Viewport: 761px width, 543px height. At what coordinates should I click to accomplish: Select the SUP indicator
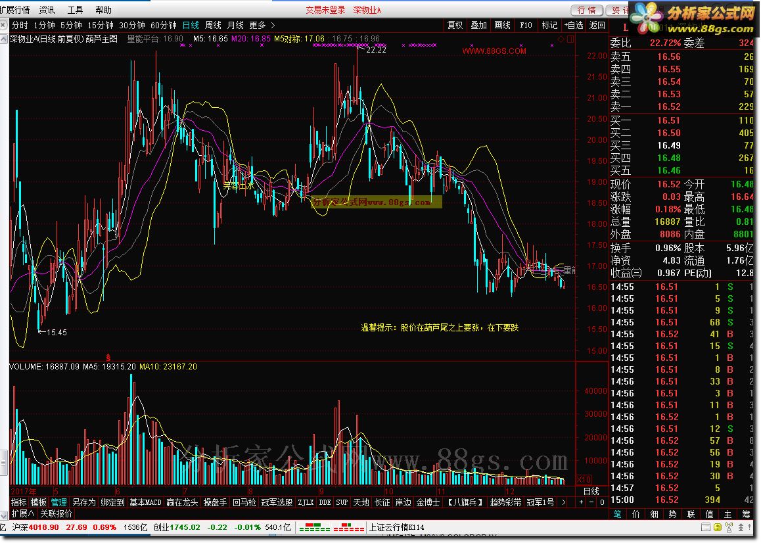pyautogui.click(x=342, y=502)
